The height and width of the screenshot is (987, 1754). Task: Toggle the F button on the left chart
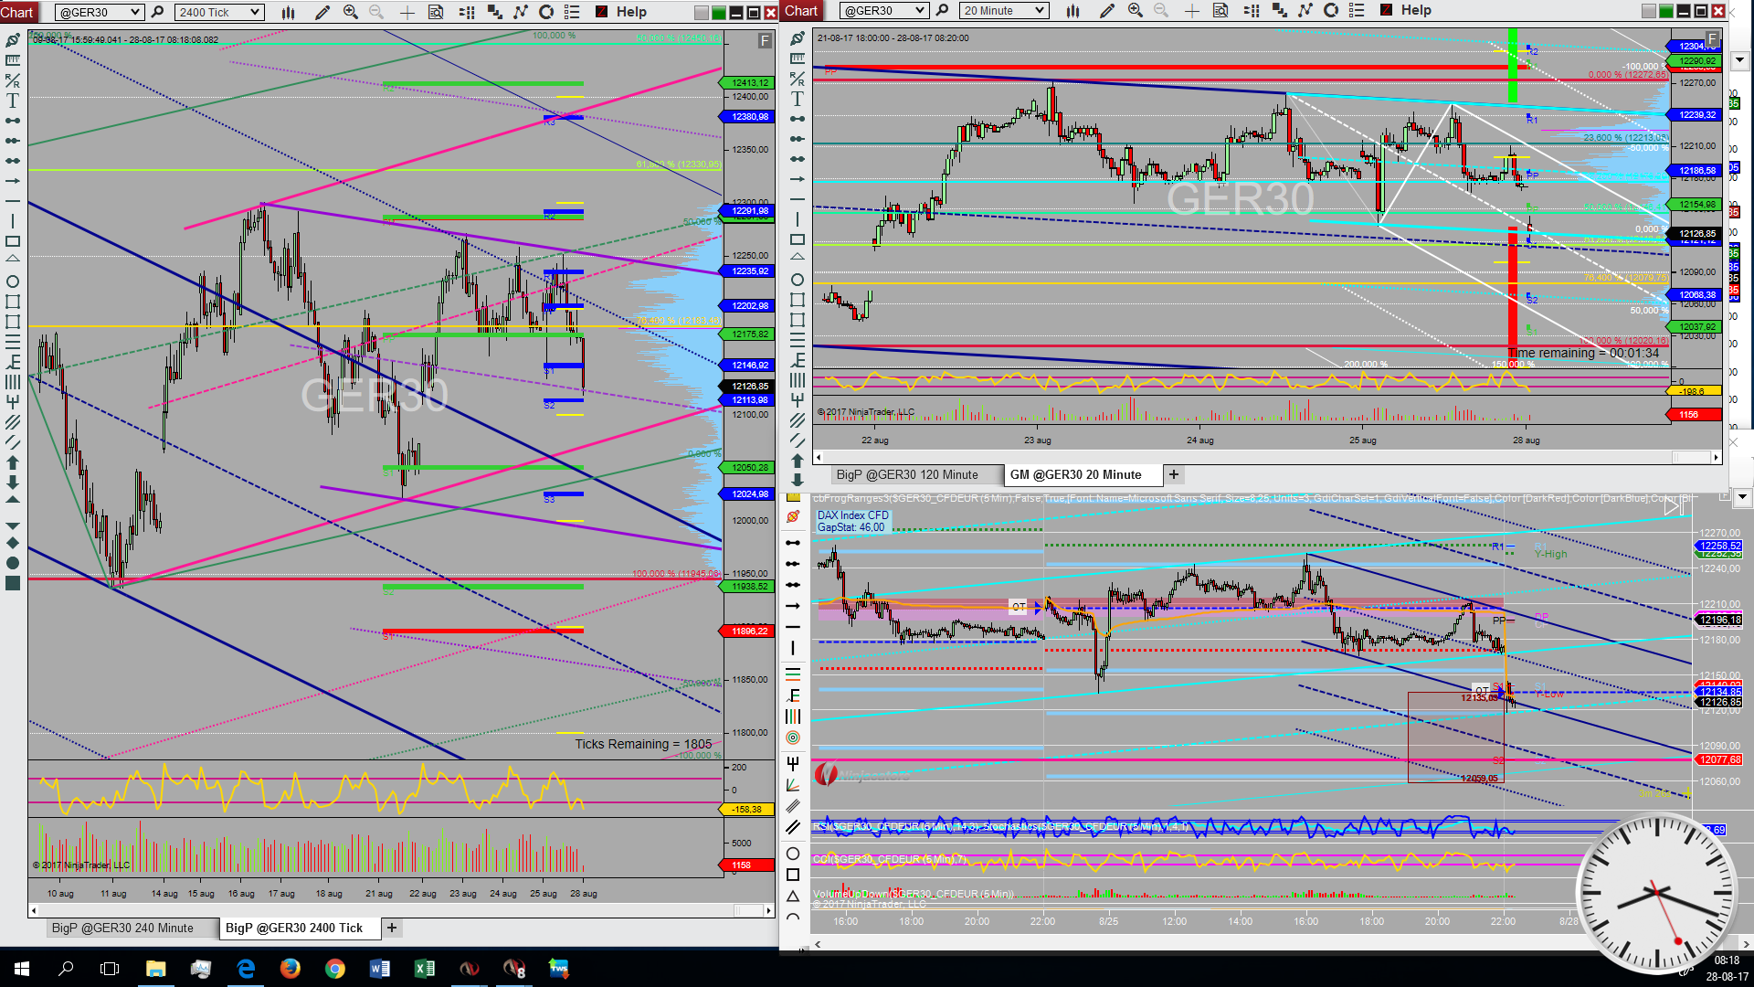765,41
